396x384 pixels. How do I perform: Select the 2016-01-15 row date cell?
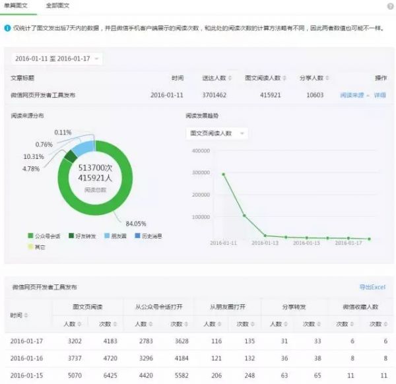point(26,375)
